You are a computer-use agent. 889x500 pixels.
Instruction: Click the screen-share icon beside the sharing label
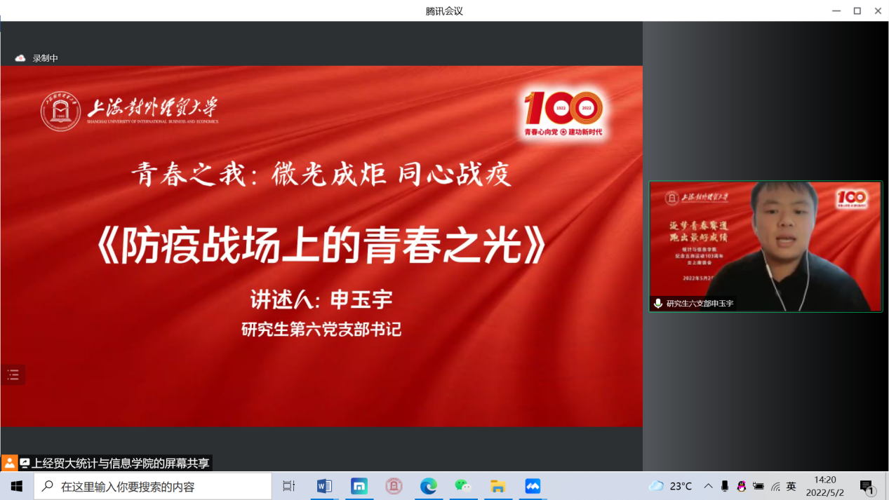click(x=25, y=464)
